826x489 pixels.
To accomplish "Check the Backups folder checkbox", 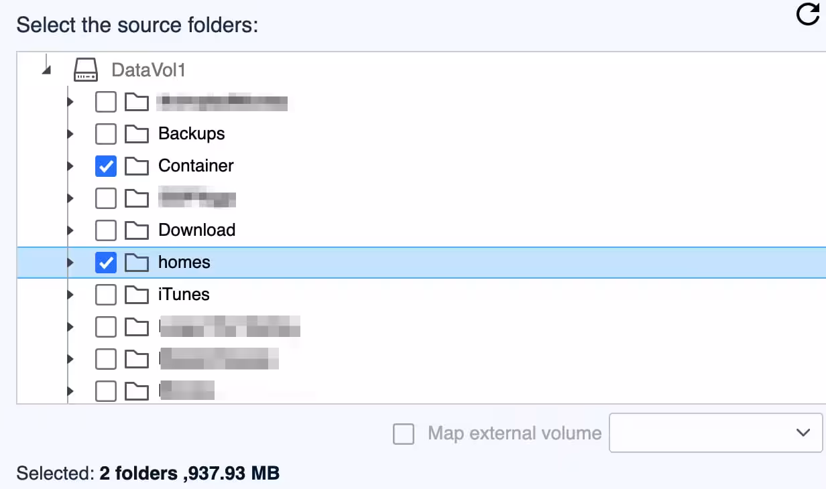I will tap(106, 134).
